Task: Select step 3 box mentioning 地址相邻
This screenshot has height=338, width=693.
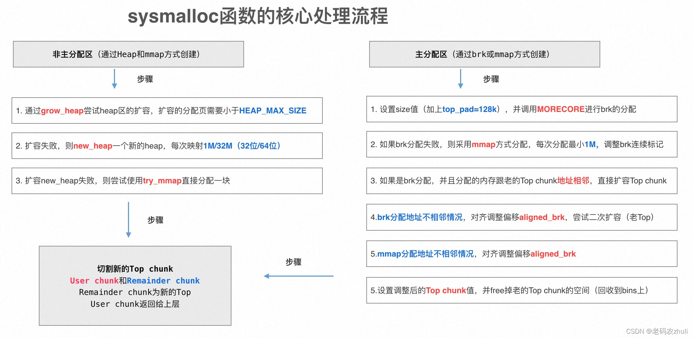Action: 521,181
